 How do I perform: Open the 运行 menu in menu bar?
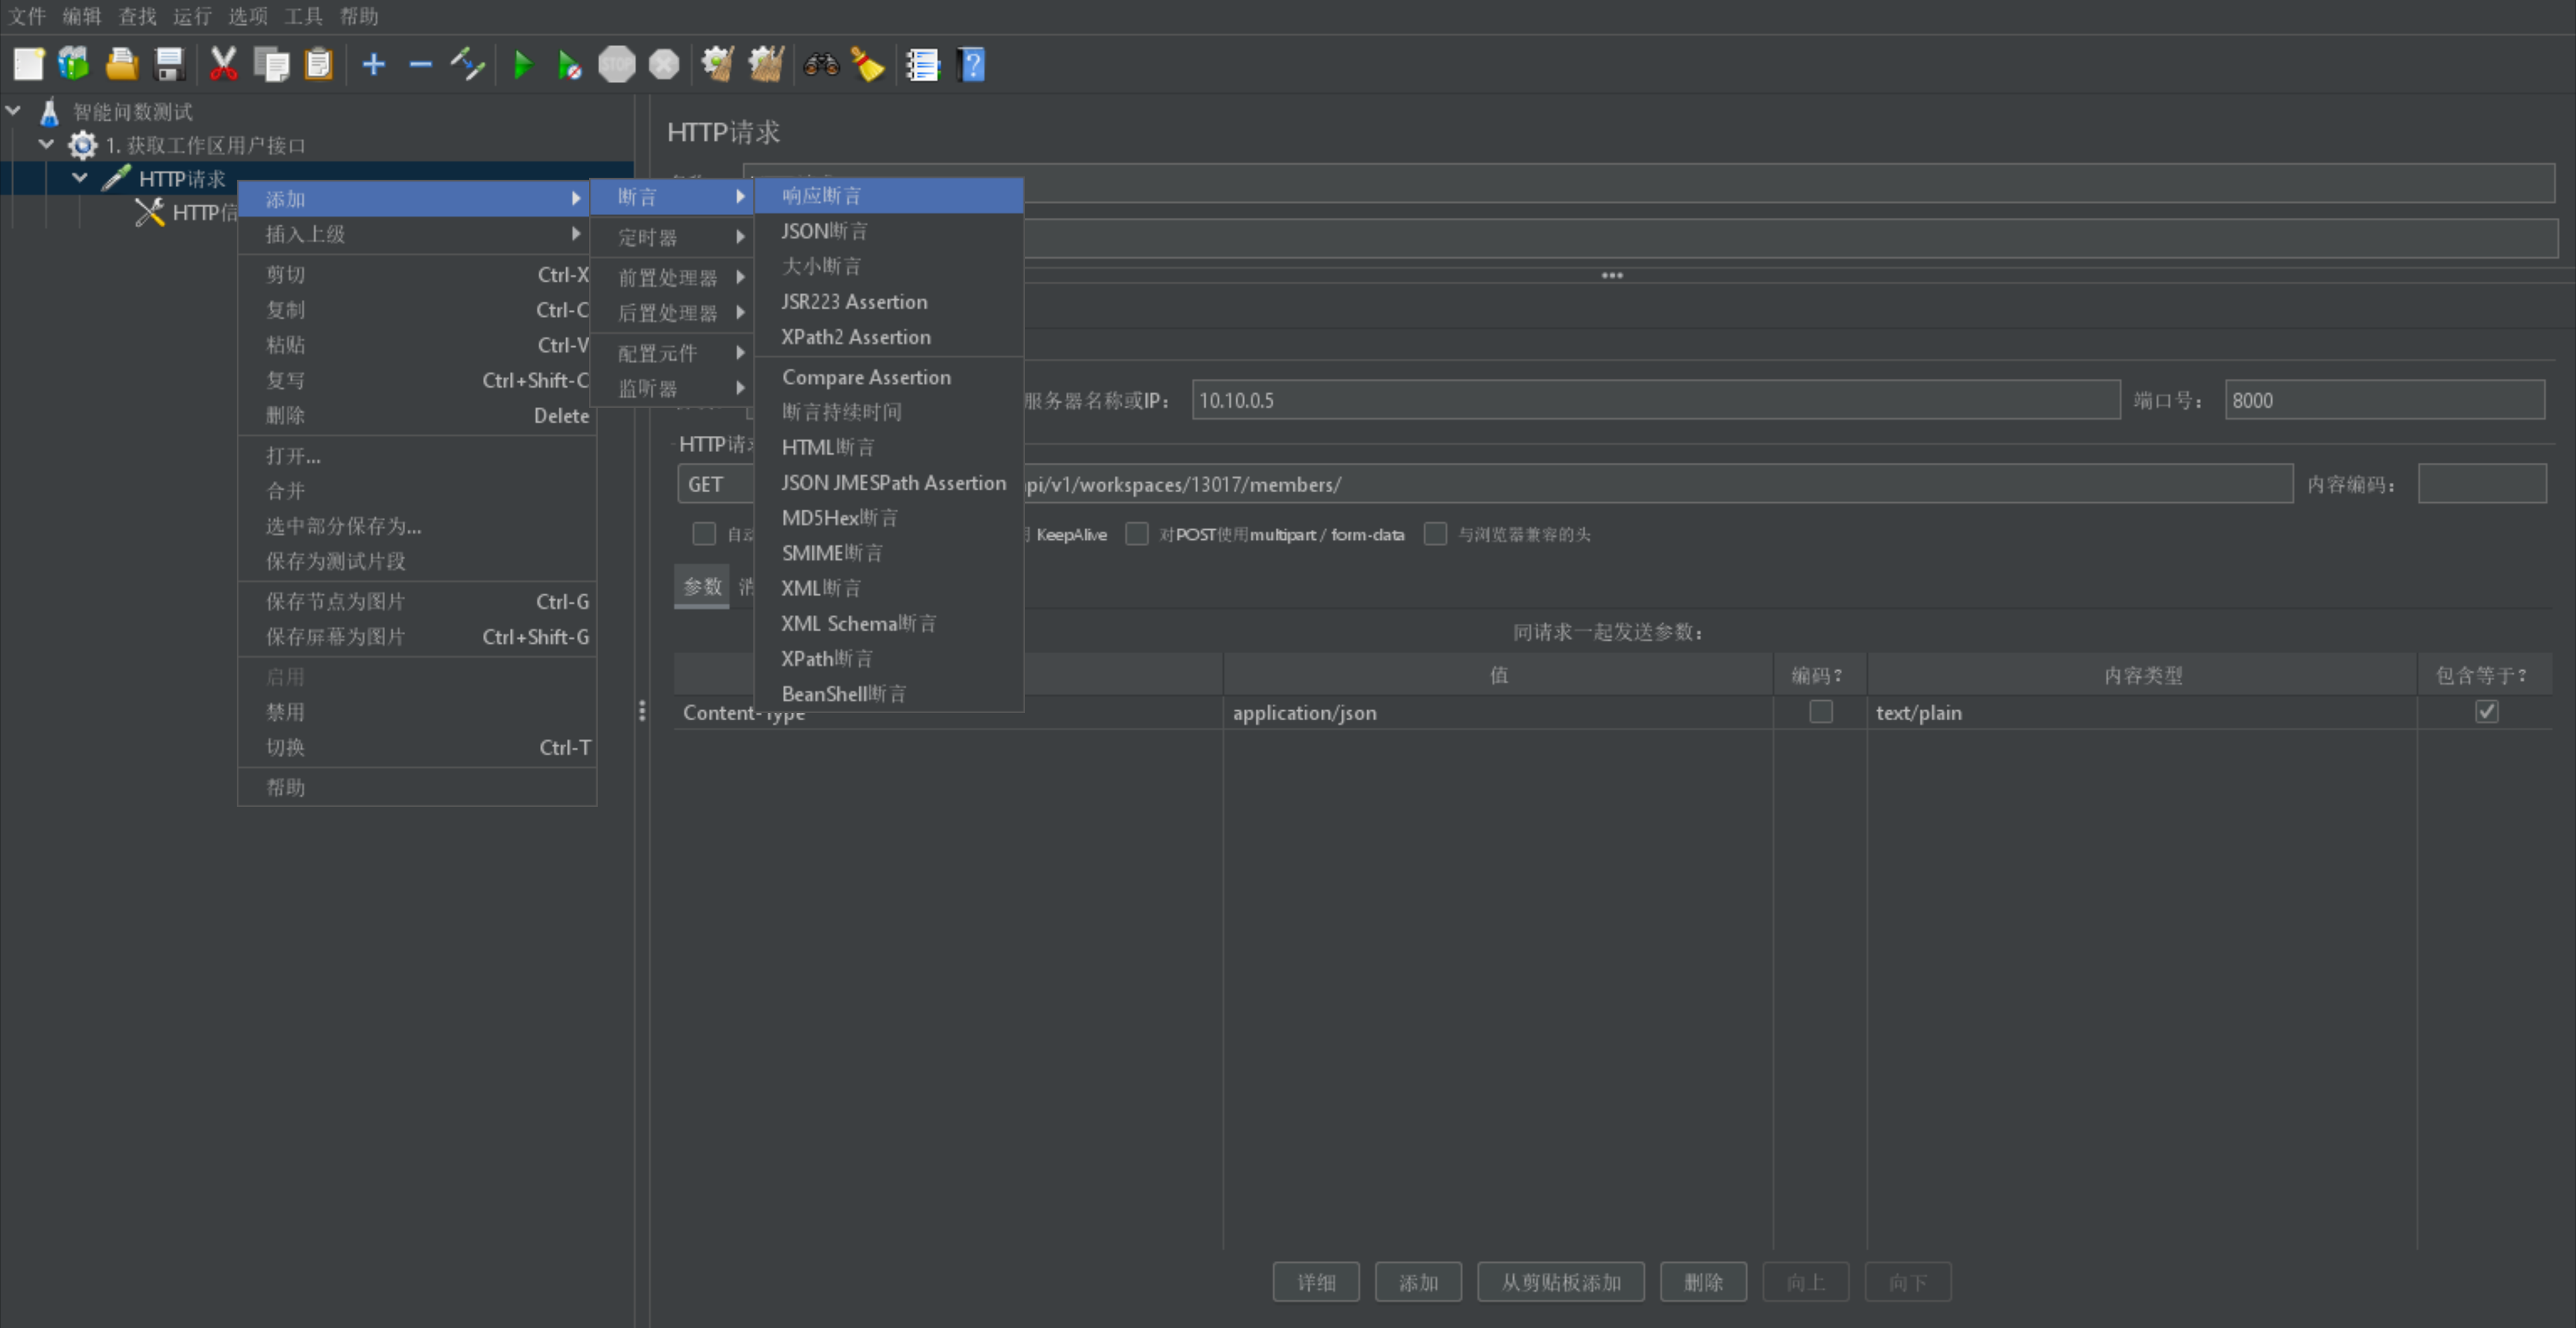[192, 16]
